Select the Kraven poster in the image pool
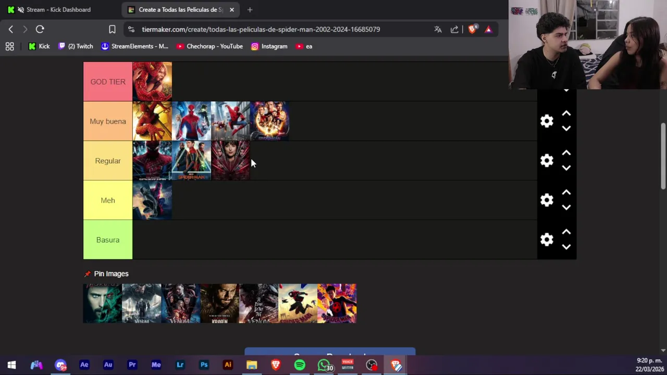Image resolution: width=667 pixels, height=375 pixels. (x=219, y=304)
